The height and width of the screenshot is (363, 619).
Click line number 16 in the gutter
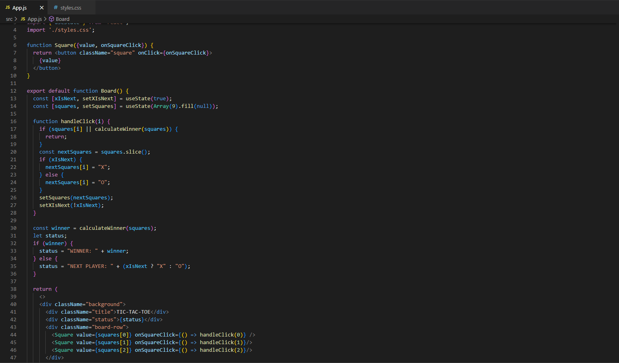tap(13, 122)
